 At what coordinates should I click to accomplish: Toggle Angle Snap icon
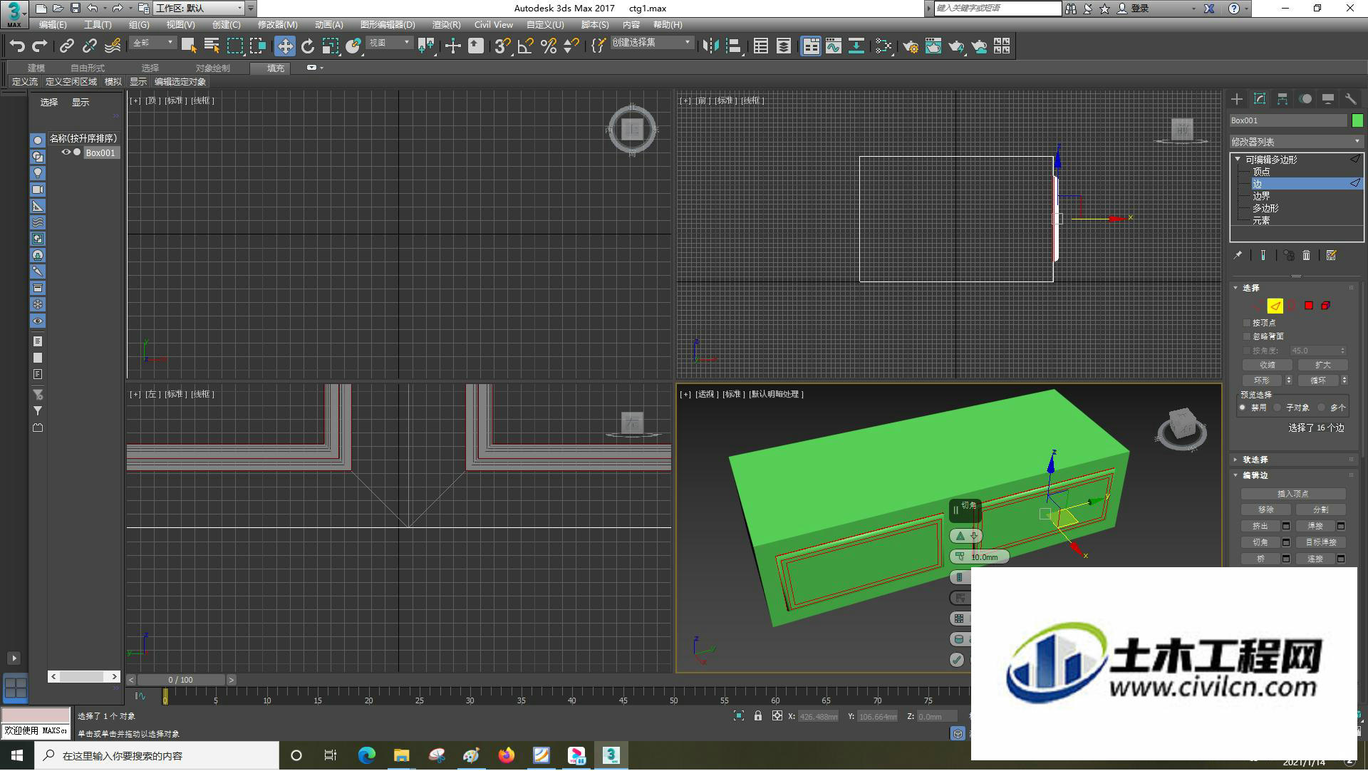[x=526, y=46]
